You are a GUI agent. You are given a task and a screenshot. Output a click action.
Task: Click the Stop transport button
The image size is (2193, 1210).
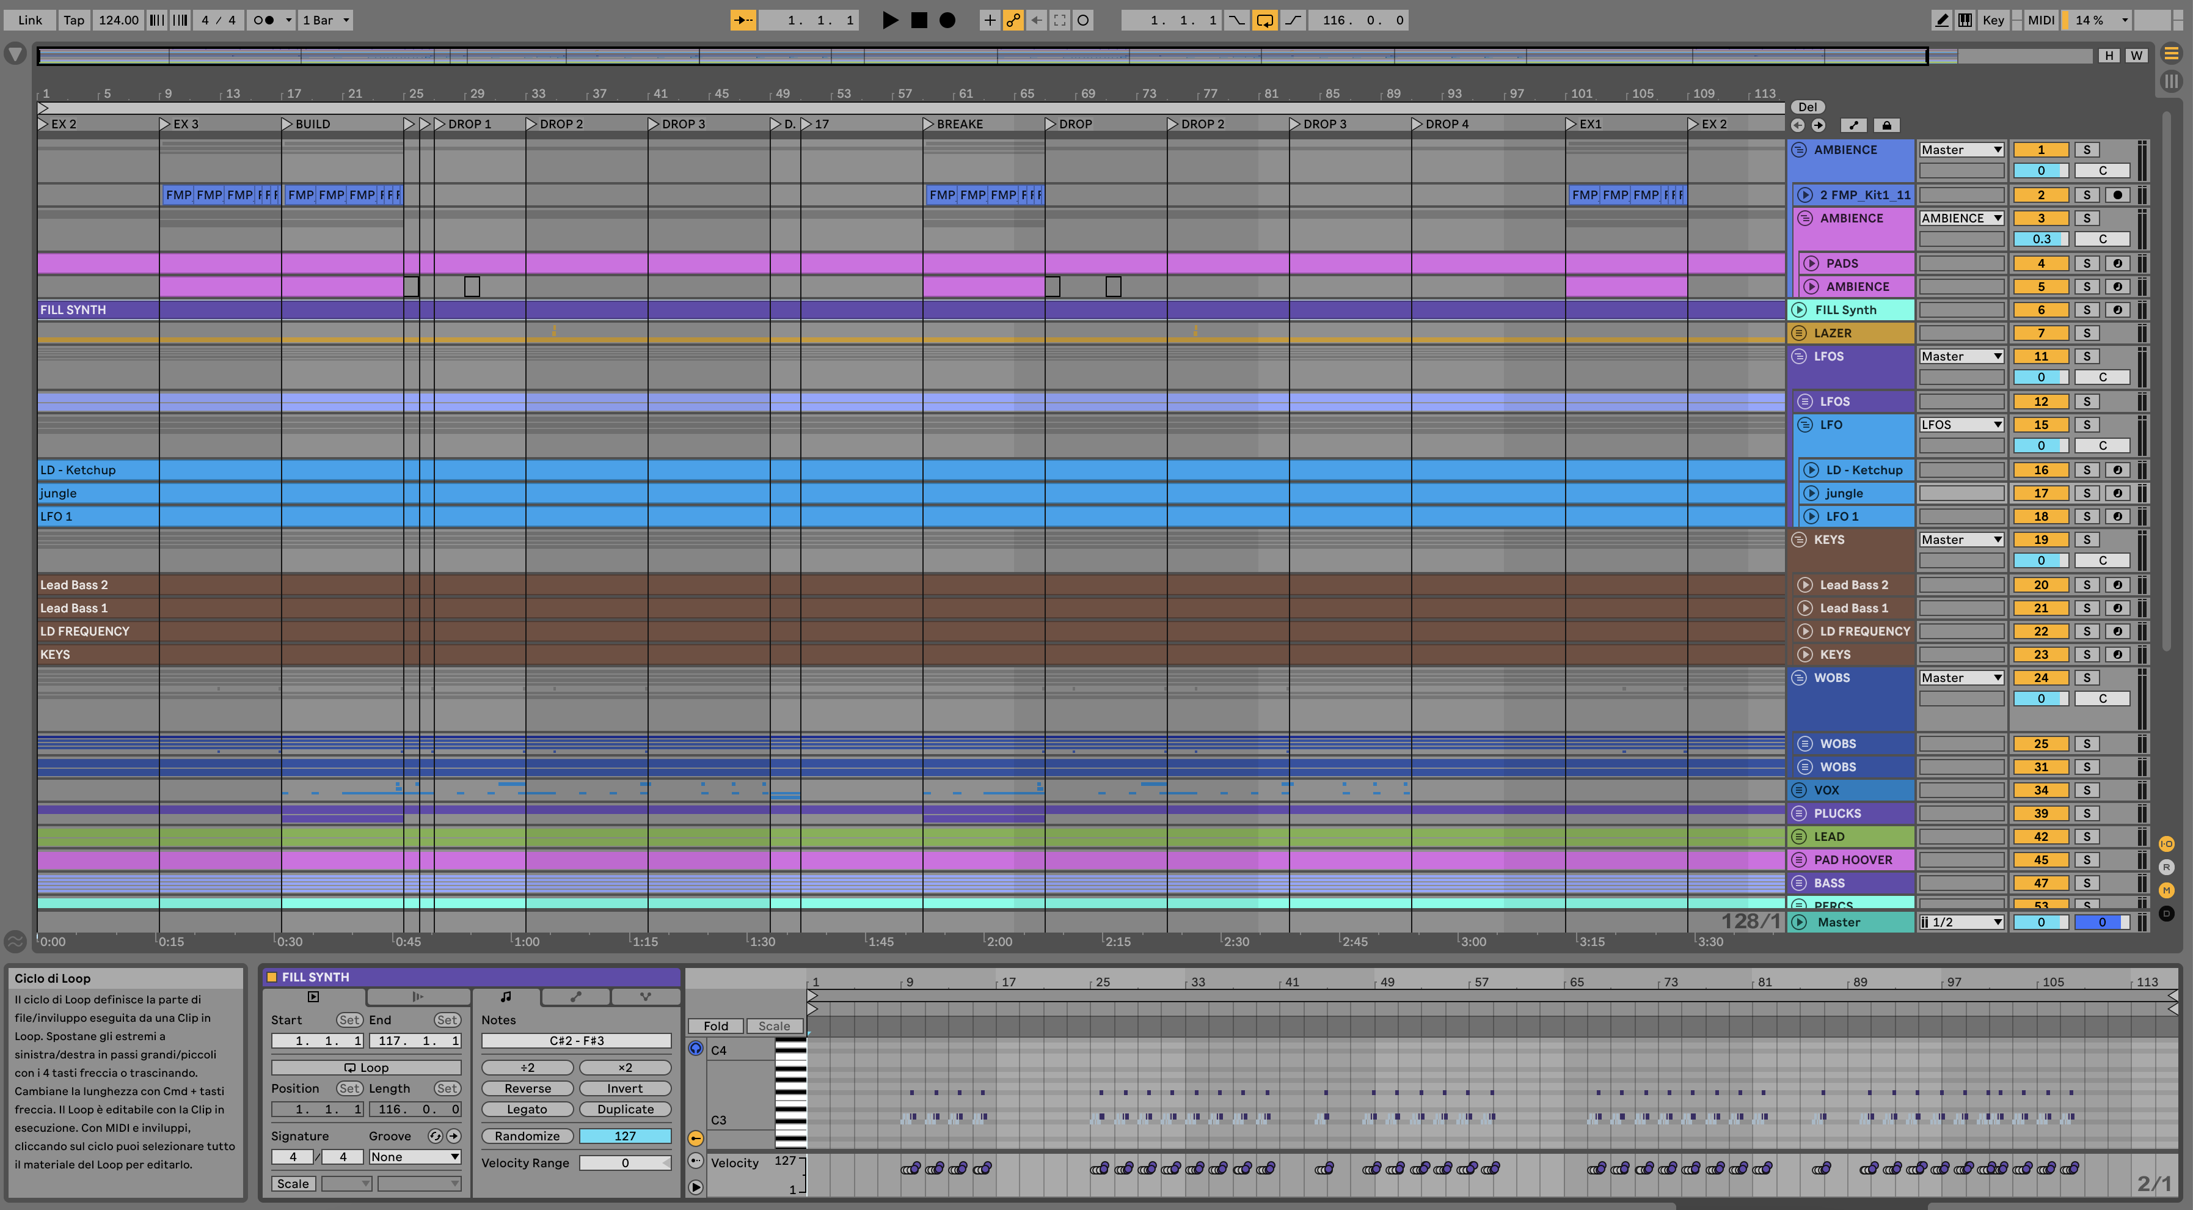(x=919, y=20)
